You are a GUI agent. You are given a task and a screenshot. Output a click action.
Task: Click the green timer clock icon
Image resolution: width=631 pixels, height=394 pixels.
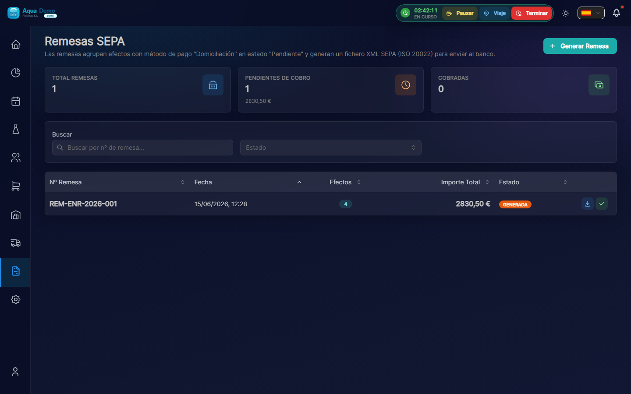[x=406, y=13]
